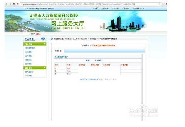Viewport: 185px width, 127px height.
Task: Open 单位办事 in top navigation
Action: pyautogui.click(x=105, y=8)
